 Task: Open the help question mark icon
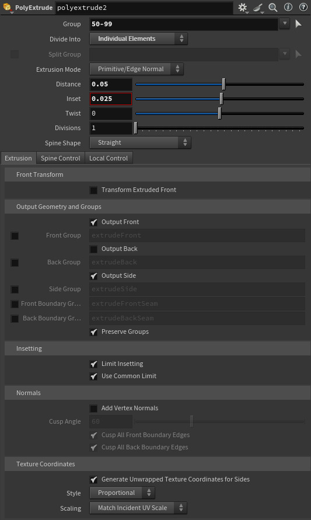tap(303, 8)
